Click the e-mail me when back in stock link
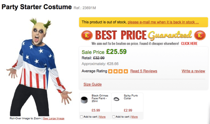The image size is (210, 124). pyautogui.click(x=163, y=22)
